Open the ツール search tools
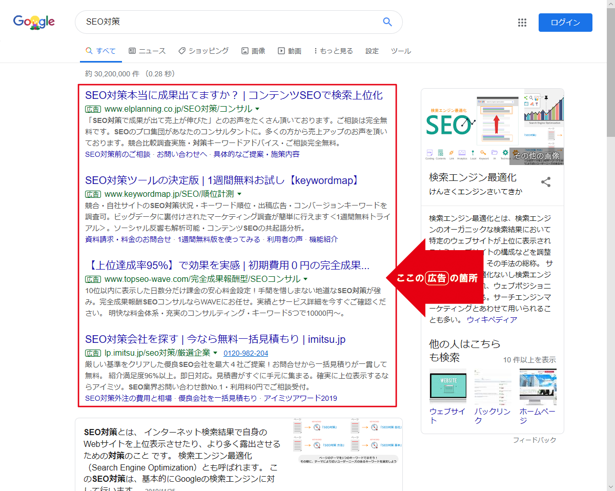The height and width of the screenshot is (491, 615). [x=401, y=51]
